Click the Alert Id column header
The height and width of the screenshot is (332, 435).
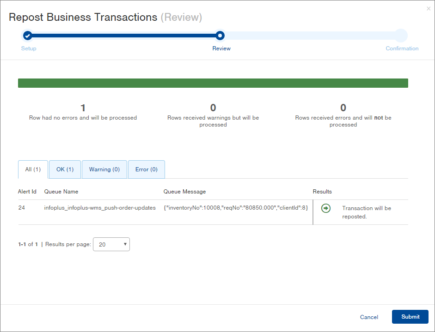(x=27, y=192)
